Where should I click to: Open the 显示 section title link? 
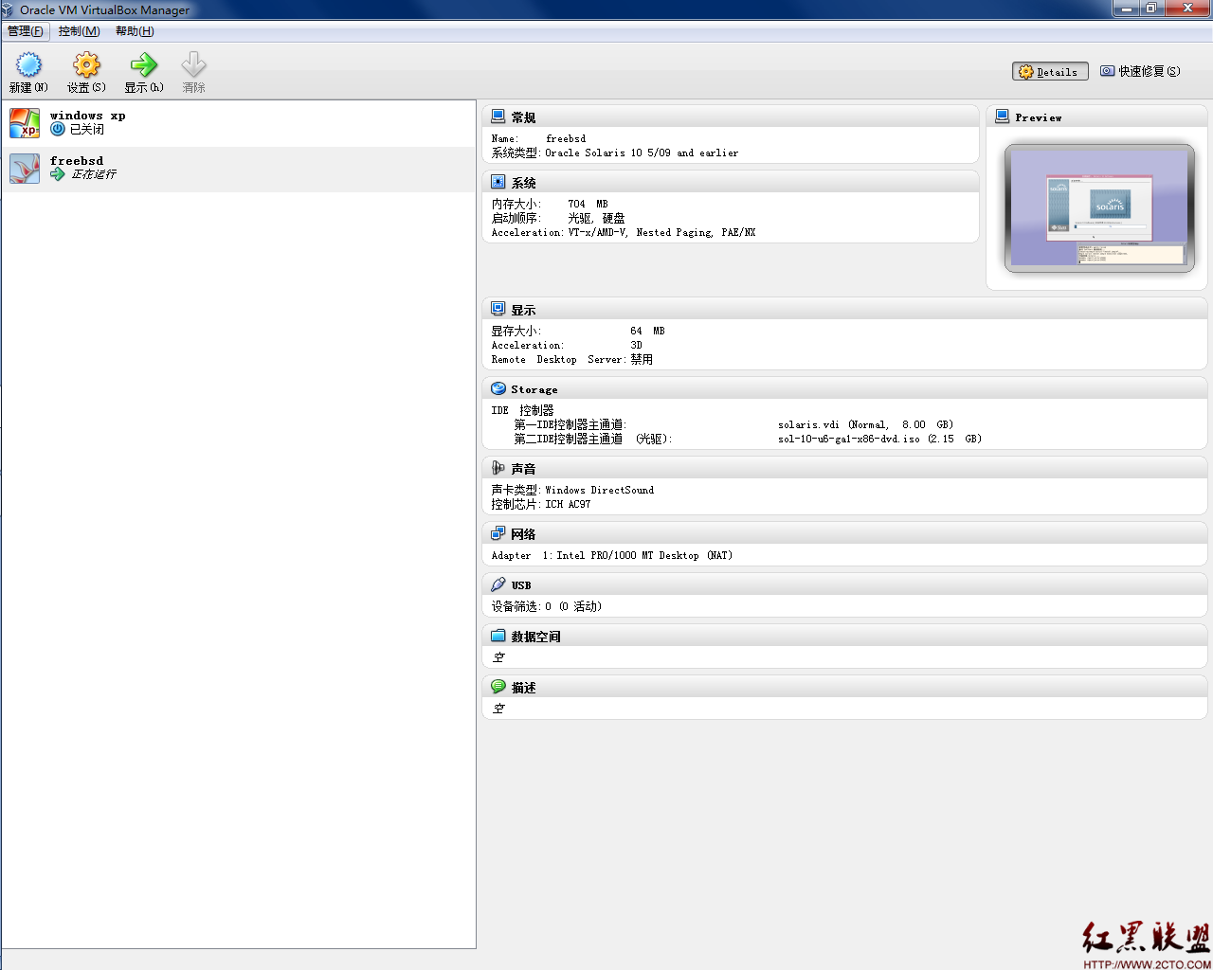pyautogui.click(x=523, y=310)
